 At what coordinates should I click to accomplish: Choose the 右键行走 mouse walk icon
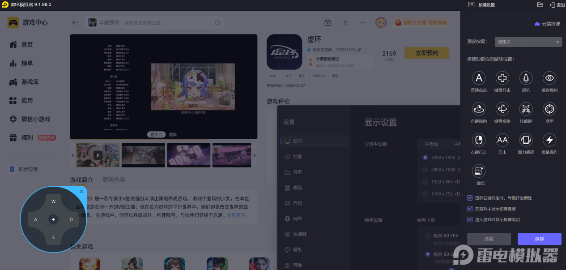479,140
